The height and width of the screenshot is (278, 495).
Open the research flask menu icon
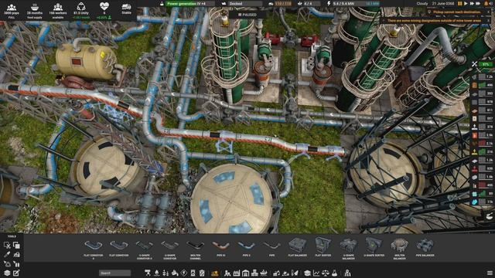pos(334,273)
